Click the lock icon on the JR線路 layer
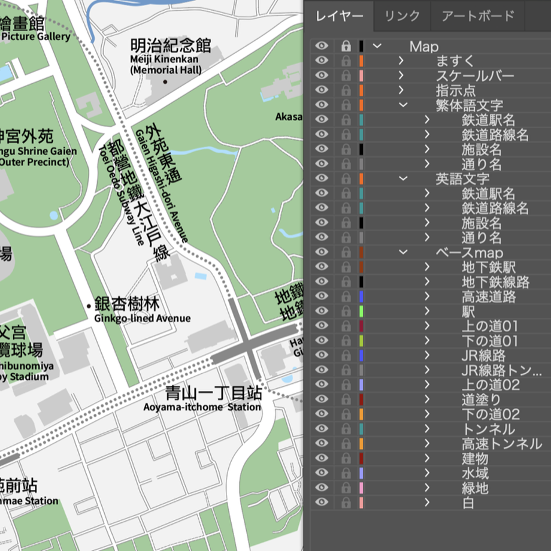The height and width of the screenshot is (551, 551). pyautogui.click(x=346, y=355)
